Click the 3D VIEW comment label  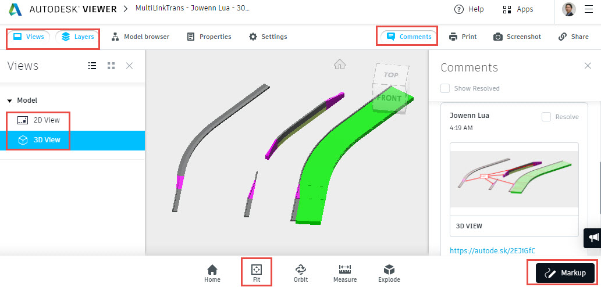(x=469, y=226)
